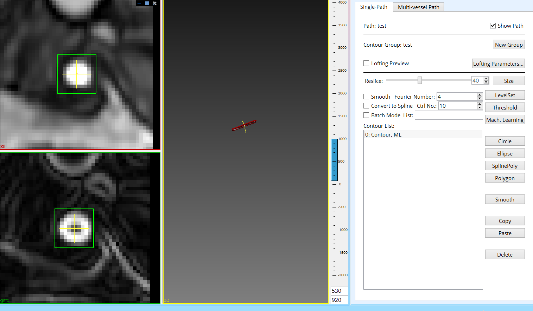The width and height of the screenshot is (533, 311).
Task: Uncheck the Show Path checkbox
Action: pyautogui.click(x=493, y=26)
